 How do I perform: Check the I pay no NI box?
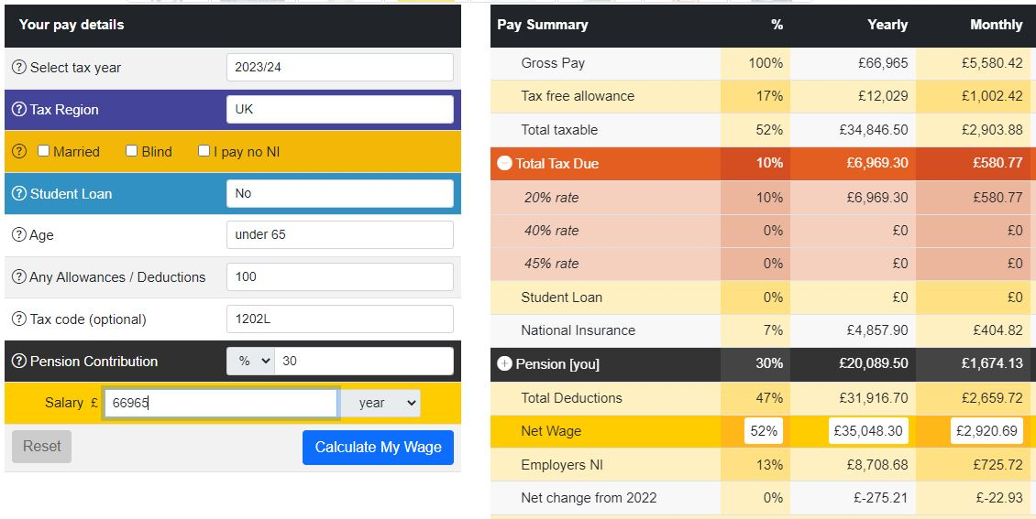tap(204, 151)
